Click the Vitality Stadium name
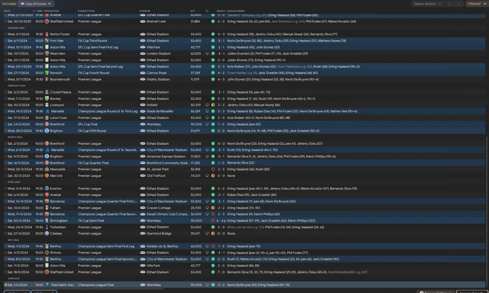The image size is (489, 293). (x=158, y=79)
